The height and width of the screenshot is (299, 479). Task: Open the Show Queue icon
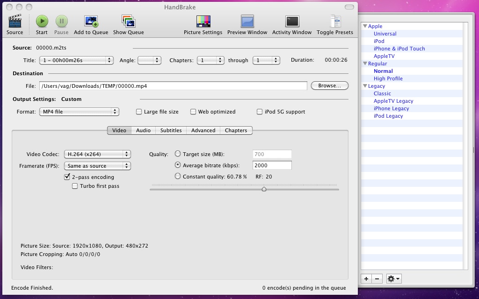[129, 21]
